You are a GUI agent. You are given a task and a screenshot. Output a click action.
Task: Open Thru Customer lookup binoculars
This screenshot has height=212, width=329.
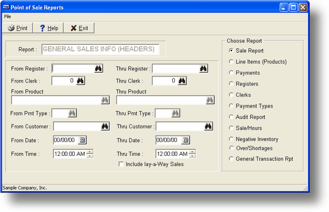click(x=208, y=126)
